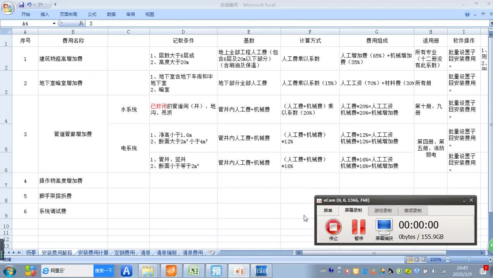
Task: Open the 公式 ribbon tab
Action: tap(92, 14)
